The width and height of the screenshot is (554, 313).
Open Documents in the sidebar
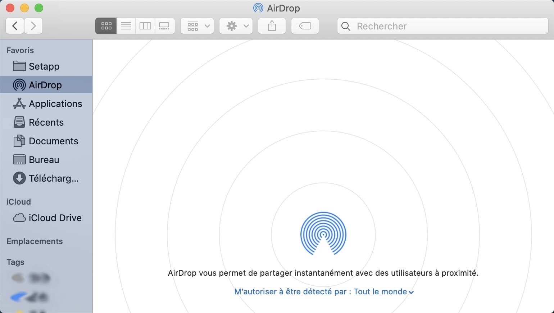tap(46, 141)
